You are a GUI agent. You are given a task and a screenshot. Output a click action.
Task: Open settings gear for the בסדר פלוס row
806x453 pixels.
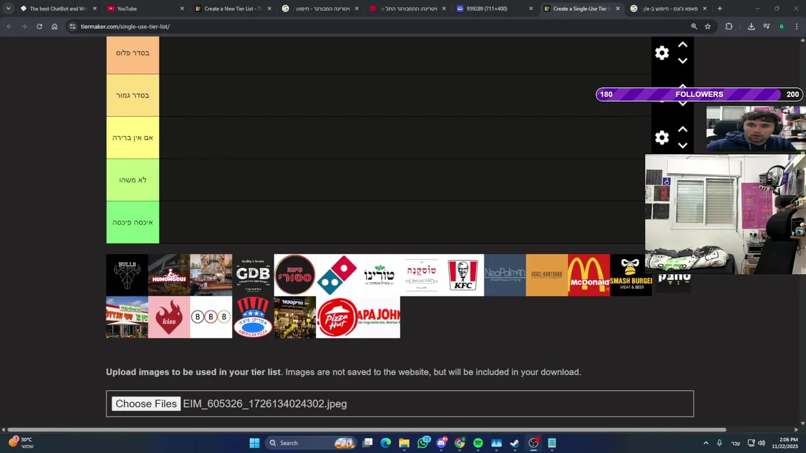tap(662, 53)
